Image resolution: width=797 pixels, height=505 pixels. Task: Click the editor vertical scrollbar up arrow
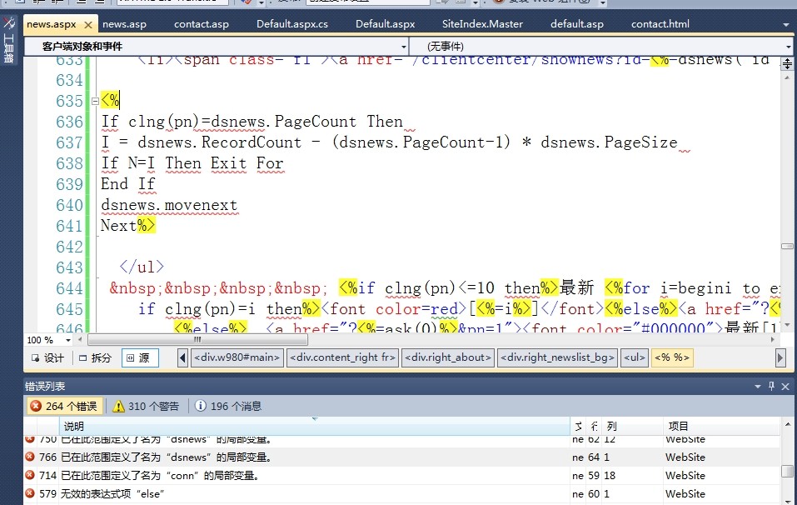coord(787,77)
